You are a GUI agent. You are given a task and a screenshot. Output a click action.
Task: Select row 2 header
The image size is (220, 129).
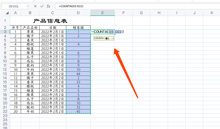5,27
